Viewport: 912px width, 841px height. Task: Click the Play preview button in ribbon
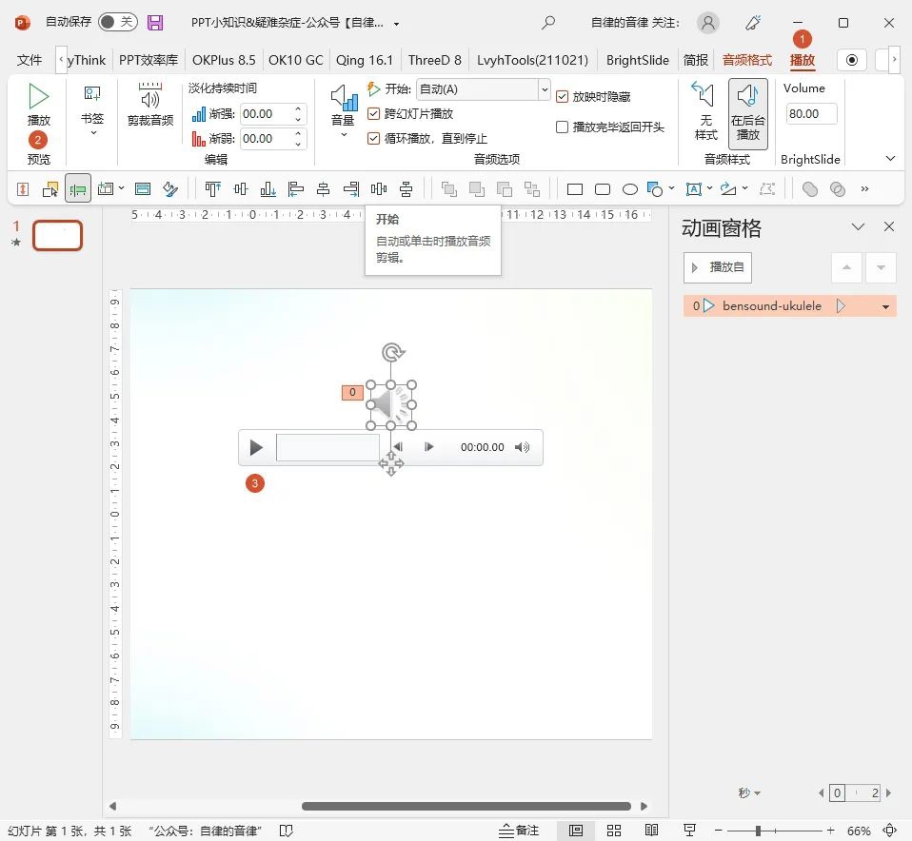[38, 106]
